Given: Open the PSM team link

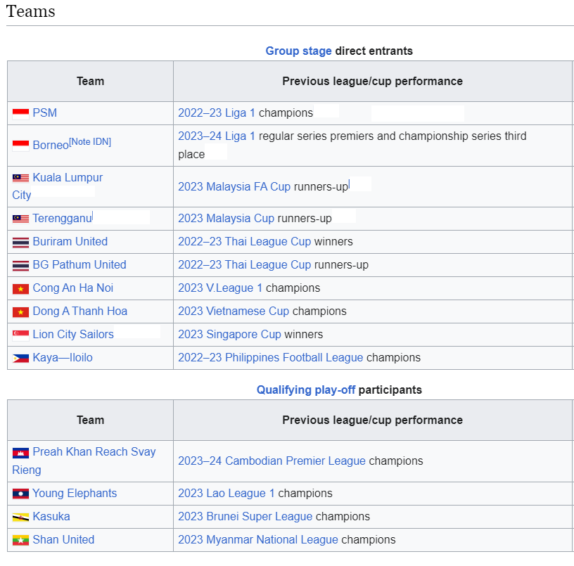Looking at the screenshot, I should (x=44, y=112).
